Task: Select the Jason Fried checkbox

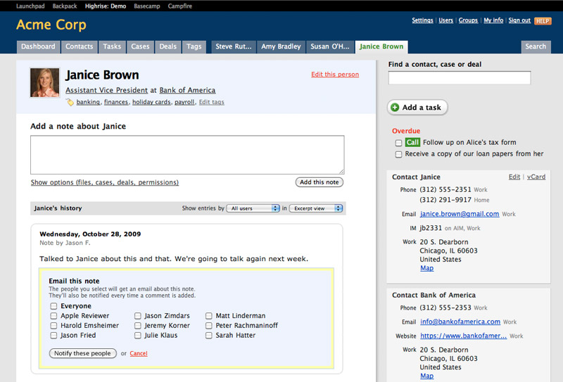Action: point(53,336)
